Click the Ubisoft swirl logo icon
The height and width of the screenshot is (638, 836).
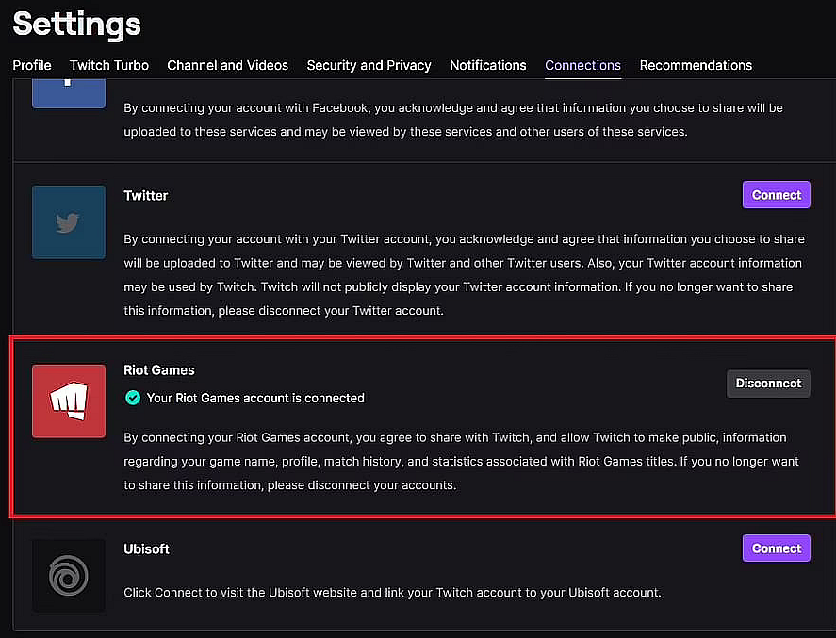69,575
